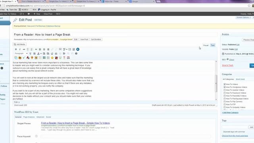This screenshot has width=254, height=143.
Task: Align text center
Action: click(44, 49)
